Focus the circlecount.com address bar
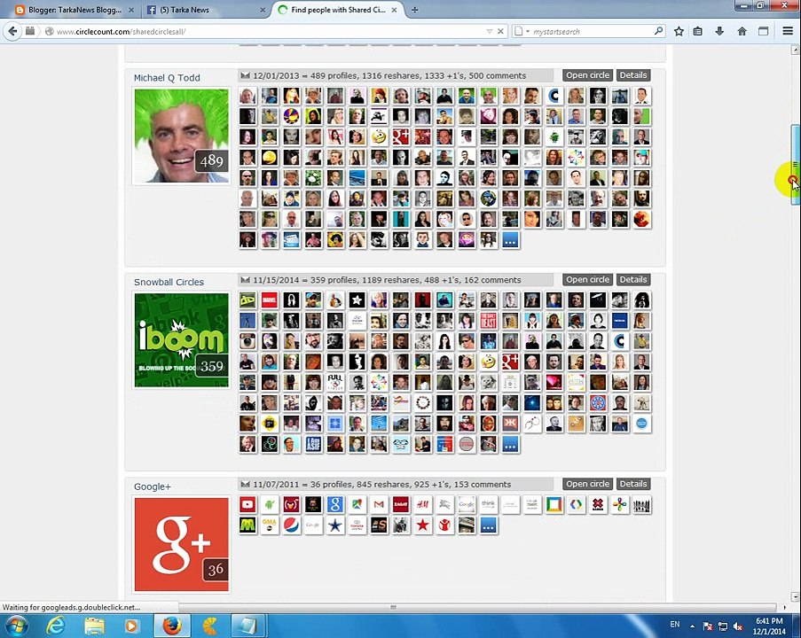This screenshot has height=638, width=801. (265, 31)
